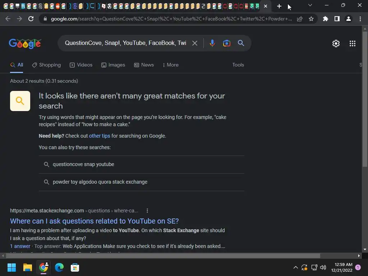Try the 'questioncove snap youtube' suggested search

[142, 164]
